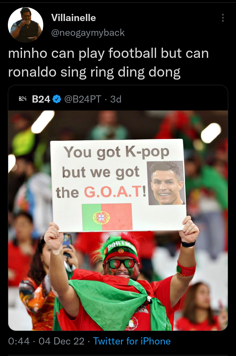Tap the quoted tweet header bar

[118, 99]
